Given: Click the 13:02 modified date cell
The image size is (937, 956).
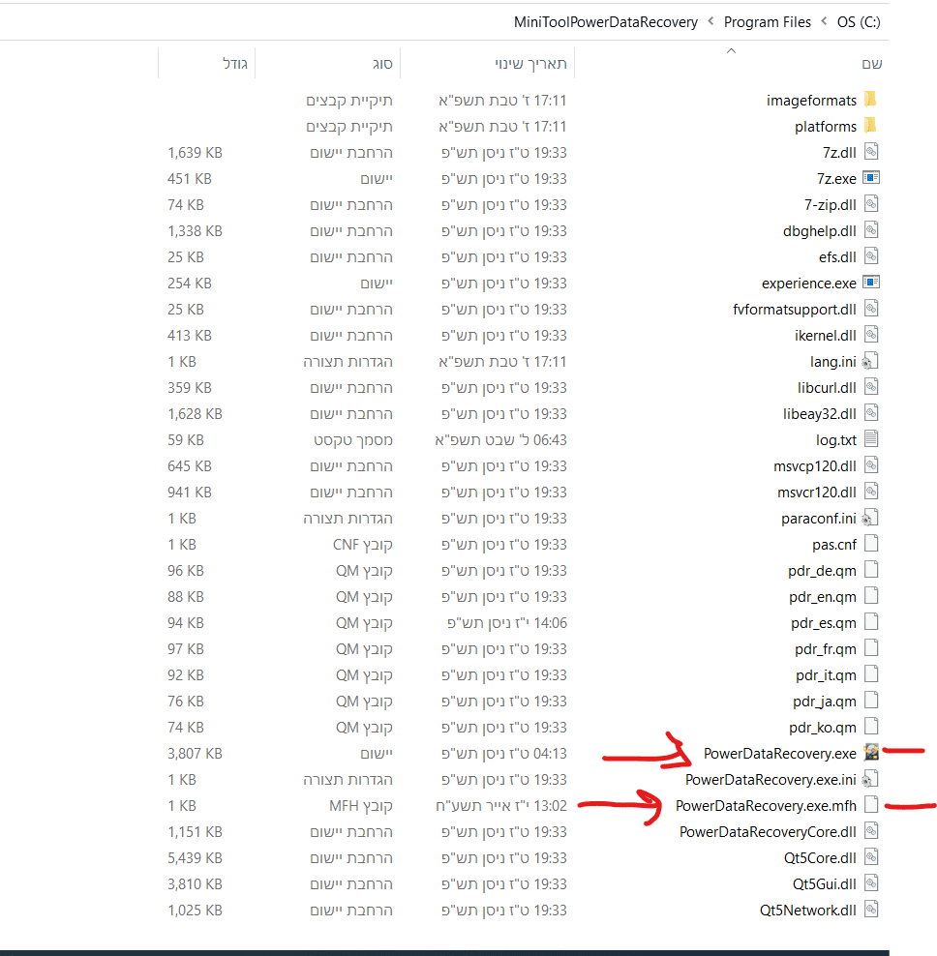Looking at the screenshot, I should pos(500,806).
